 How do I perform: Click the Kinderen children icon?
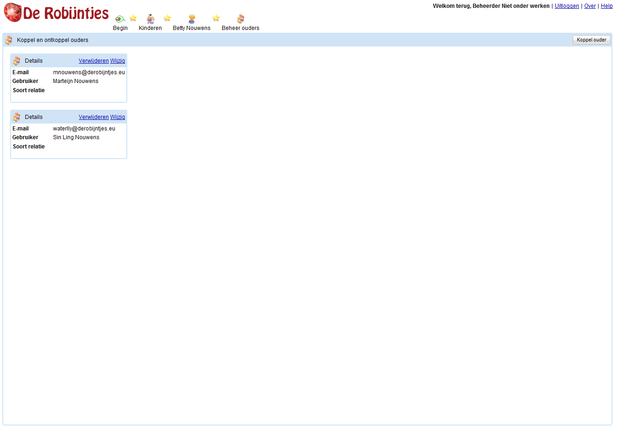pyautogui.click(x=150, y=19)
